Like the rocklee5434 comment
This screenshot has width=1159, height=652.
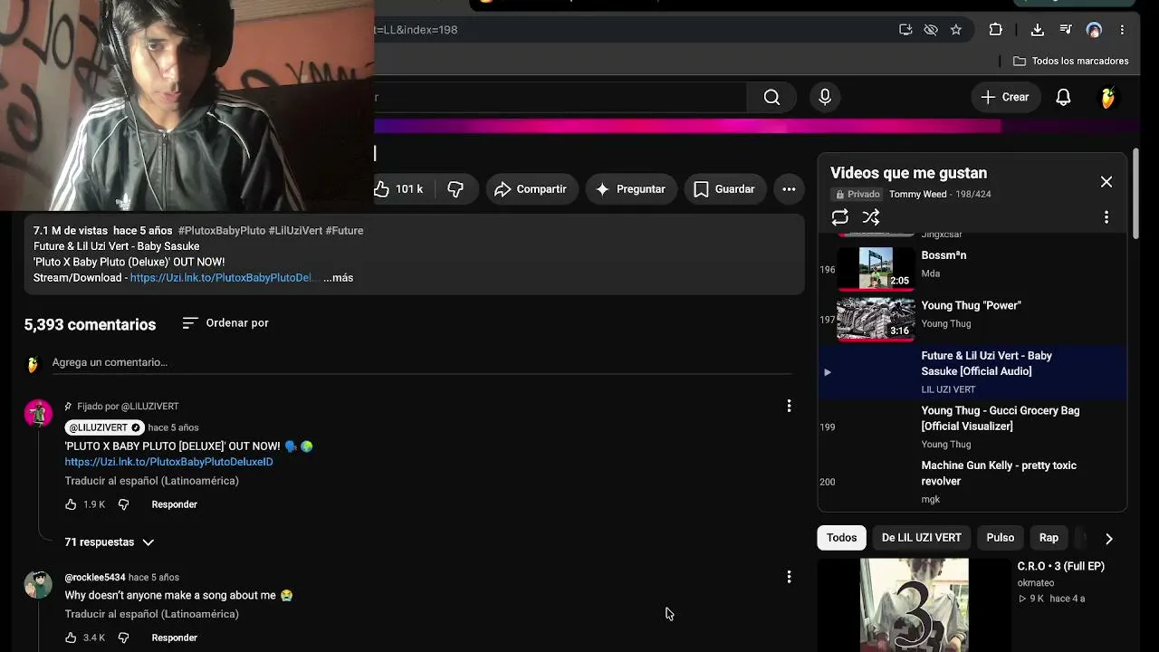coord(71,638)
